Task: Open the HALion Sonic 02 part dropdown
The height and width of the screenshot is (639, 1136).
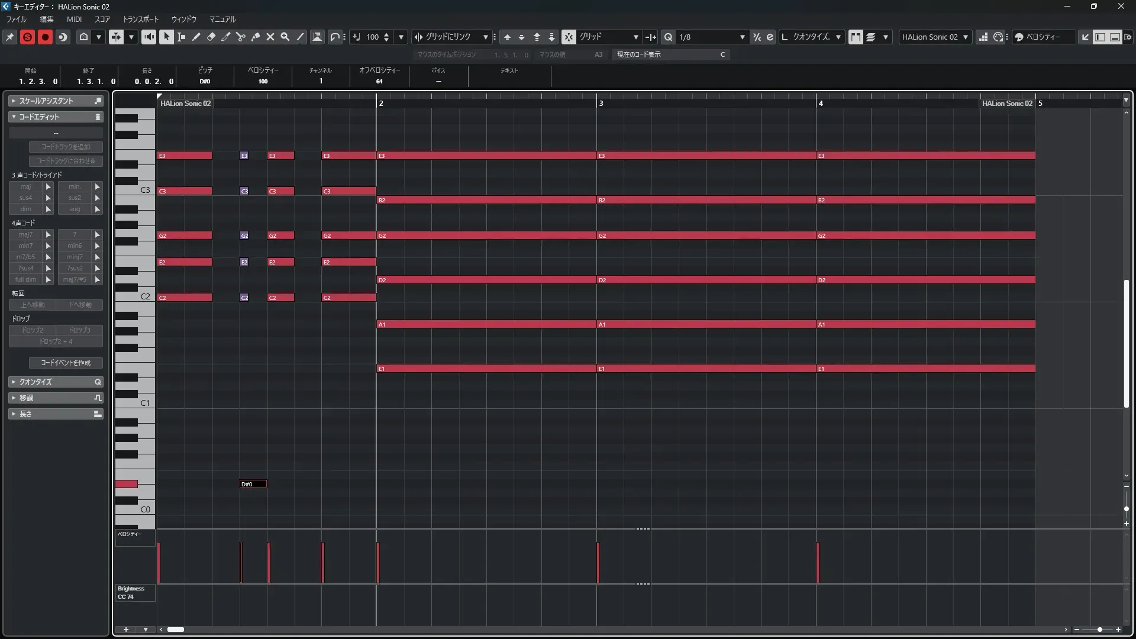Action: point(935,37)
